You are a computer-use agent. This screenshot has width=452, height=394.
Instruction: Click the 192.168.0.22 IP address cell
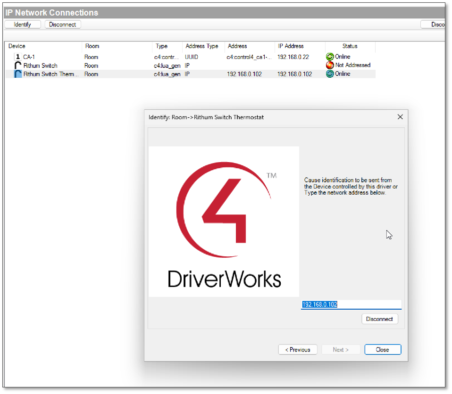pyautogui.click(x=293, y=57)
